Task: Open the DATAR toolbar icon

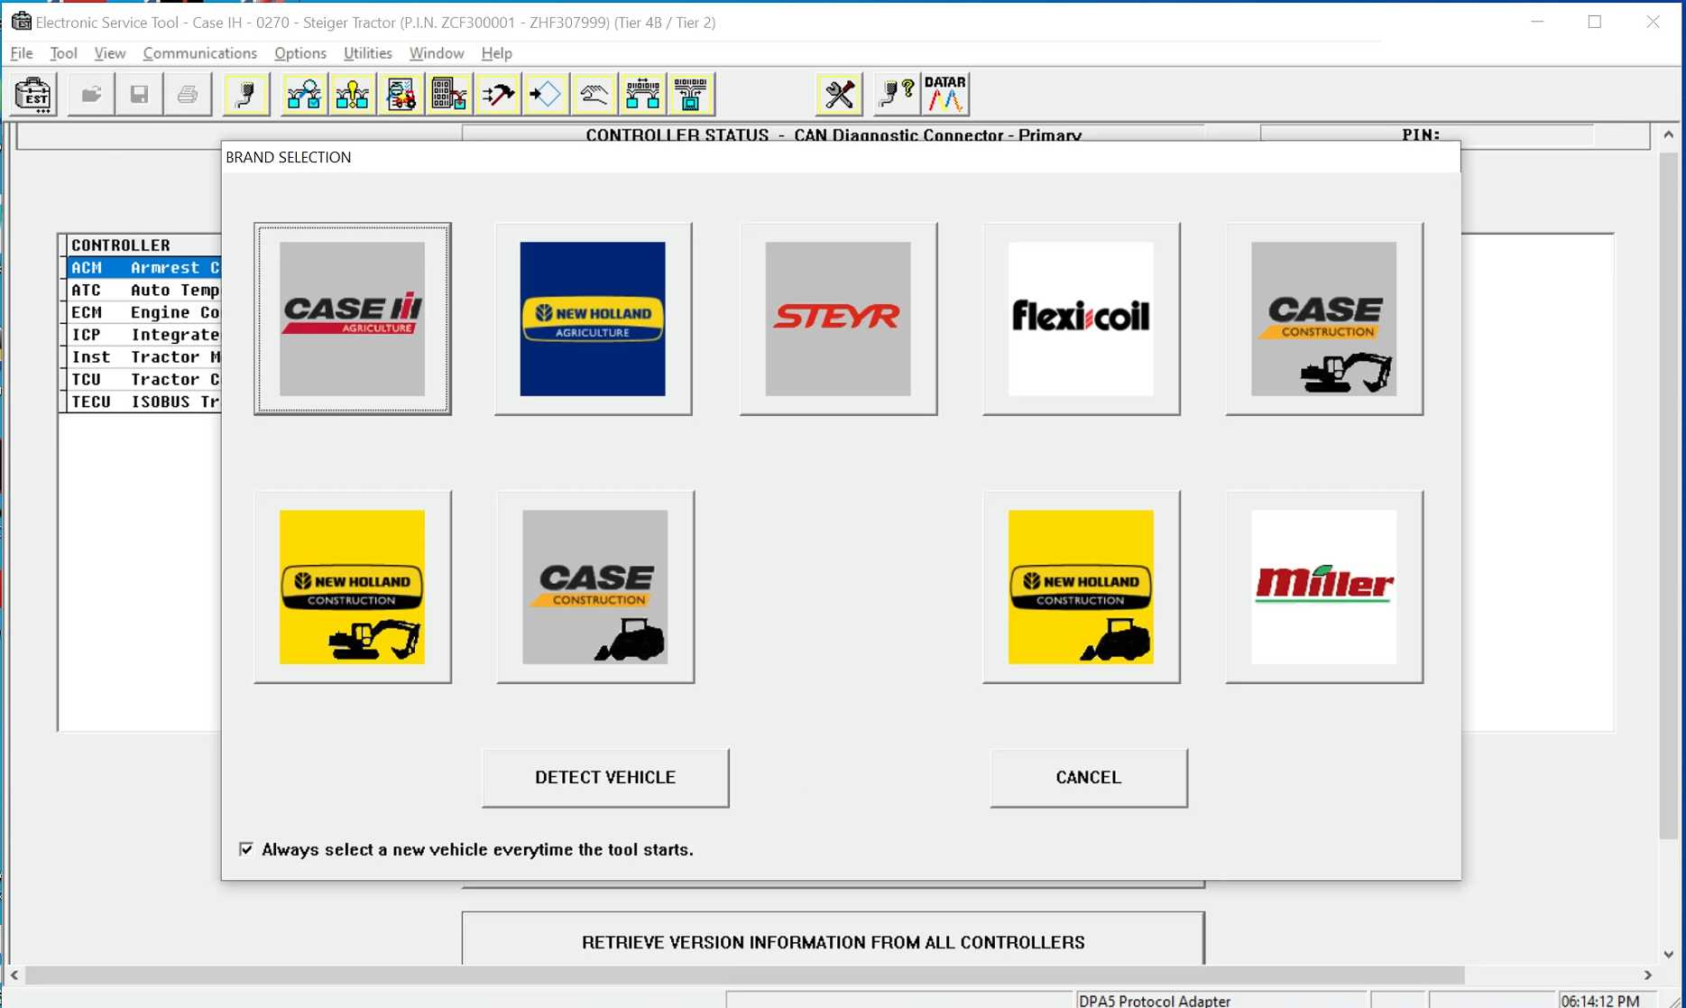Action: (x=945, y=94)
